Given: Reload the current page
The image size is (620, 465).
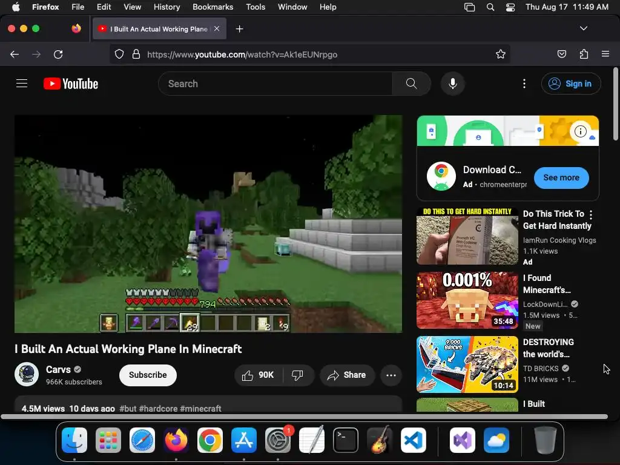Looking at the screenshot, I should pos(58,54).
